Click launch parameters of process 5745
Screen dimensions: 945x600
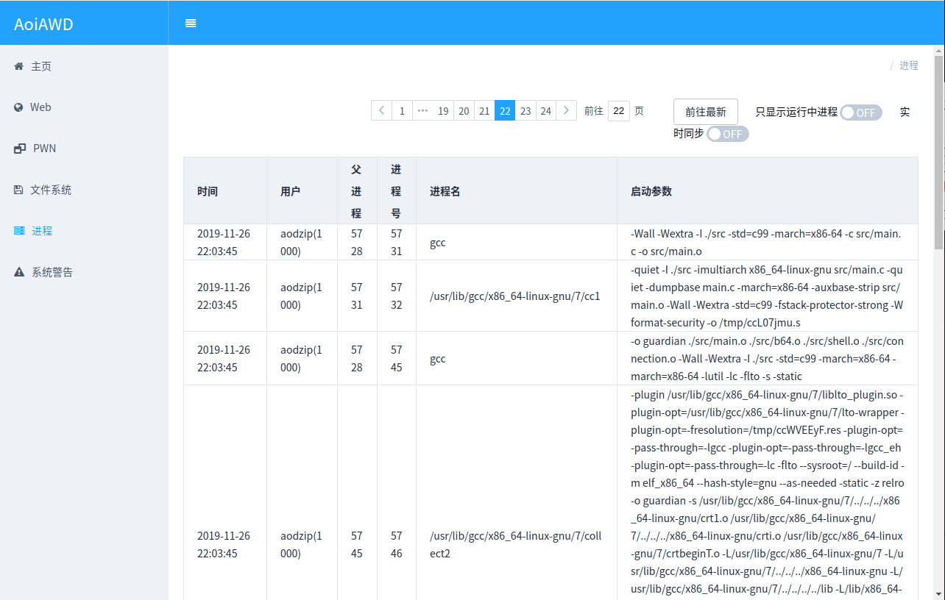[768, 358]
